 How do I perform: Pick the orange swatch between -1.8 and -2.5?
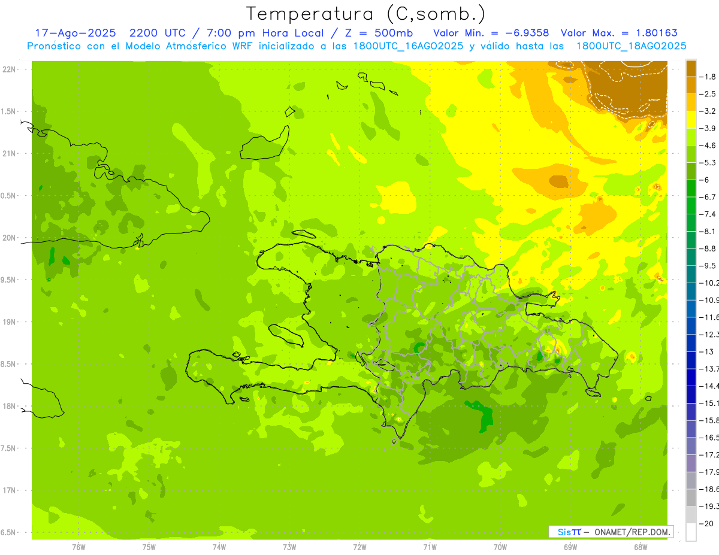[691, 86]
